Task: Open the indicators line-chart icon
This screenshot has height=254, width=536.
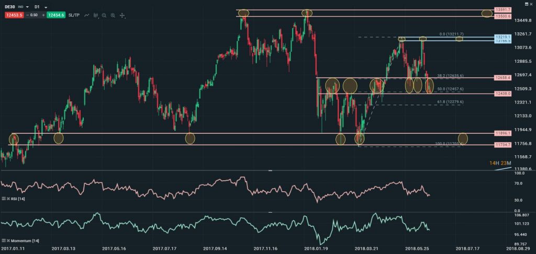Action: pos(87,15)
